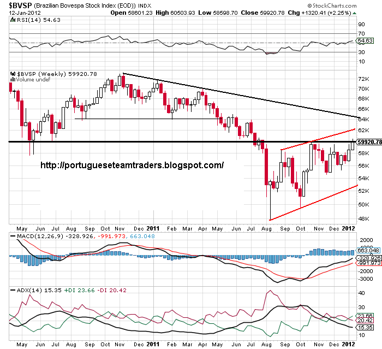Click the portugueseteamtraders.blogspot.com URL

(132, 165)
